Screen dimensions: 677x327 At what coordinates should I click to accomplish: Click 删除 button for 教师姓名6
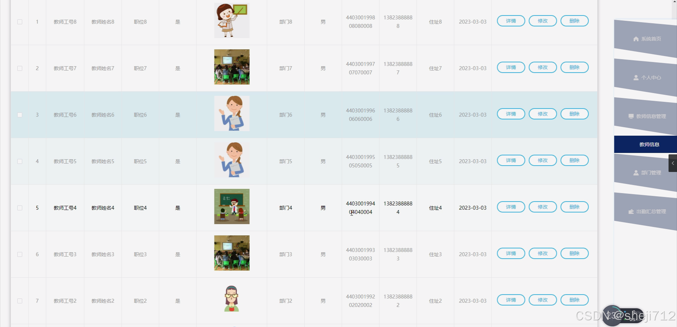point(574,114)
